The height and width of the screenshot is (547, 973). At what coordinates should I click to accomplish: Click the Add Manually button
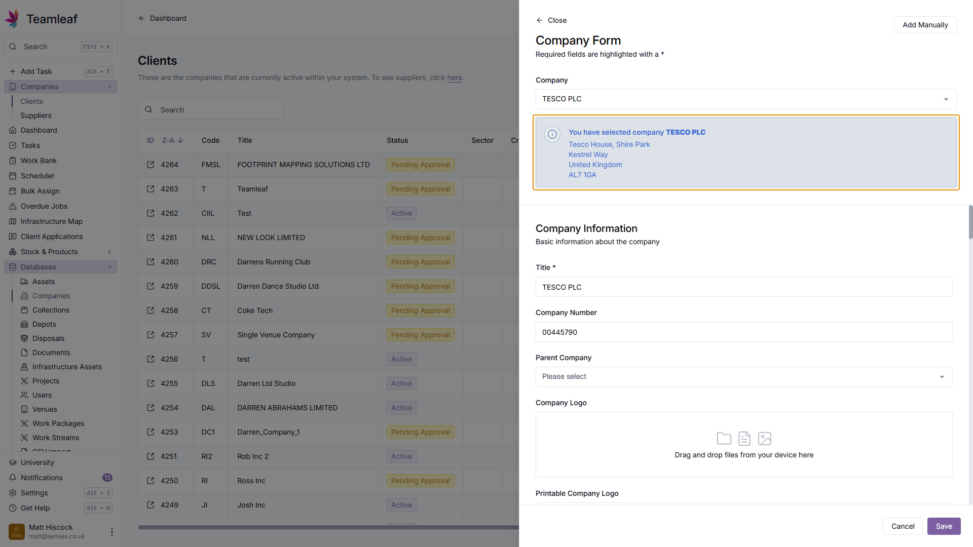[x=925, y=25]
